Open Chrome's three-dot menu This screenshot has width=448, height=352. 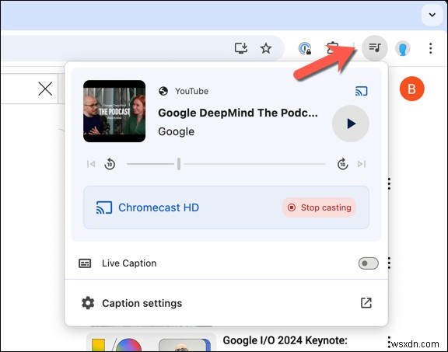click(x=431, y=48)
